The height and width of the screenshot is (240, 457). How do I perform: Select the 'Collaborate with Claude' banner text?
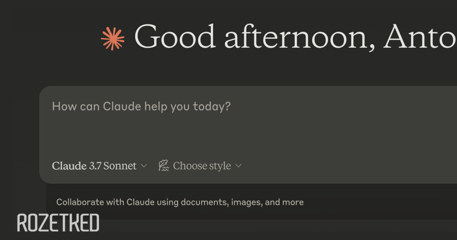180,202
